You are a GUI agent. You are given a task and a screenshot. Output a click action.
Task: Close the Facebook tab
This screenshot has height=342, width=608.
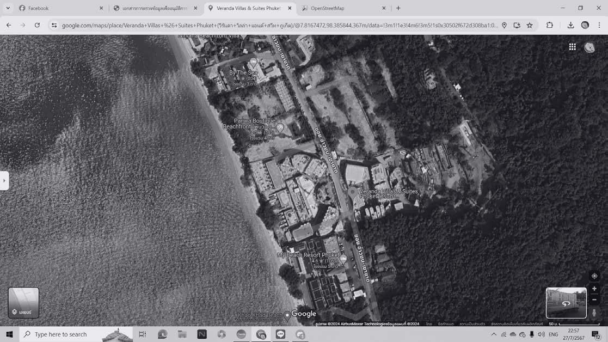[101, 8]
